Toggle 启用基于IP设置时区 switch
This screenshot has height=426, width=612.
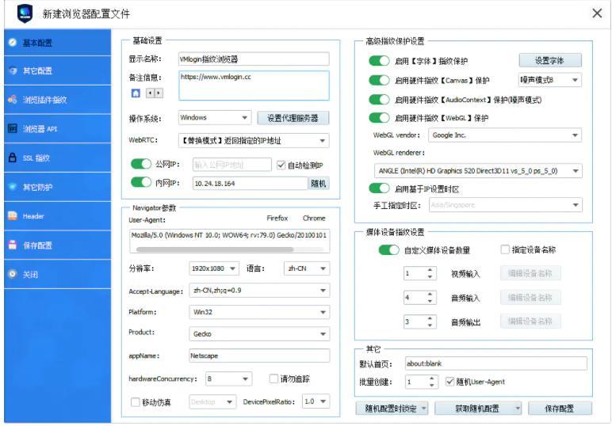[x=379, y=188]
